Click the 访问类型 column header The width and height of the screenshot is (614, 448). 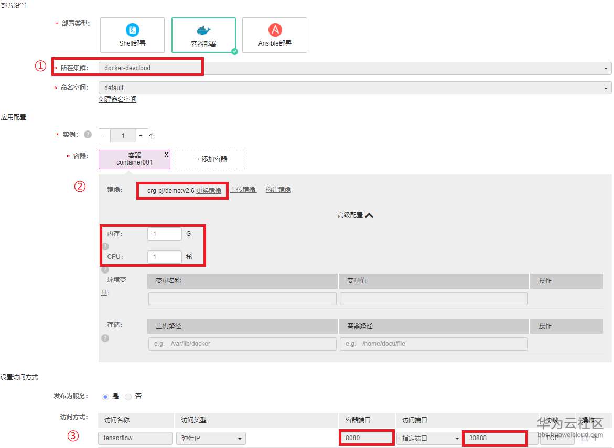(x=256, y=420)
